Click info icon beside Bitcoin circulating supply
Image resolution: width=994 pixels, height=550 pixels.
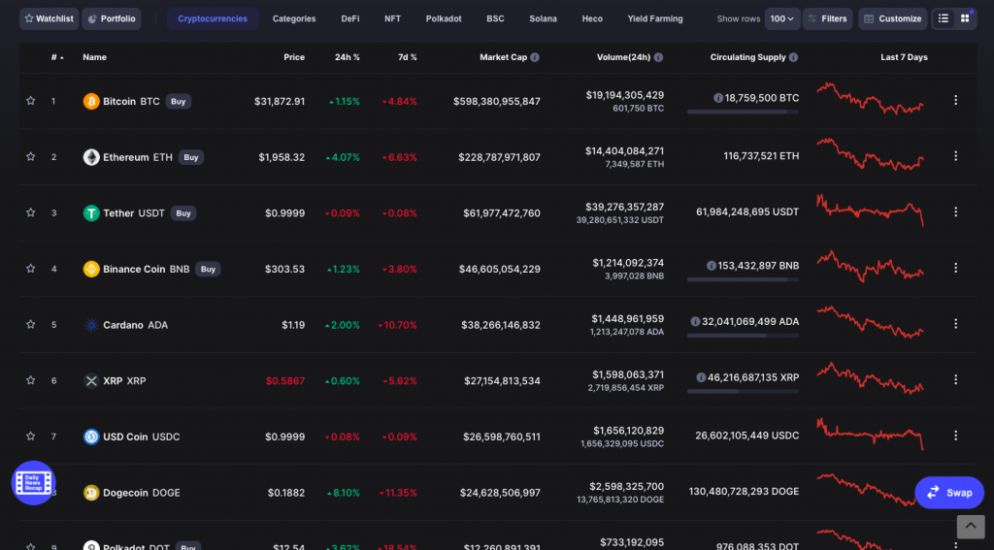point(718,98)
